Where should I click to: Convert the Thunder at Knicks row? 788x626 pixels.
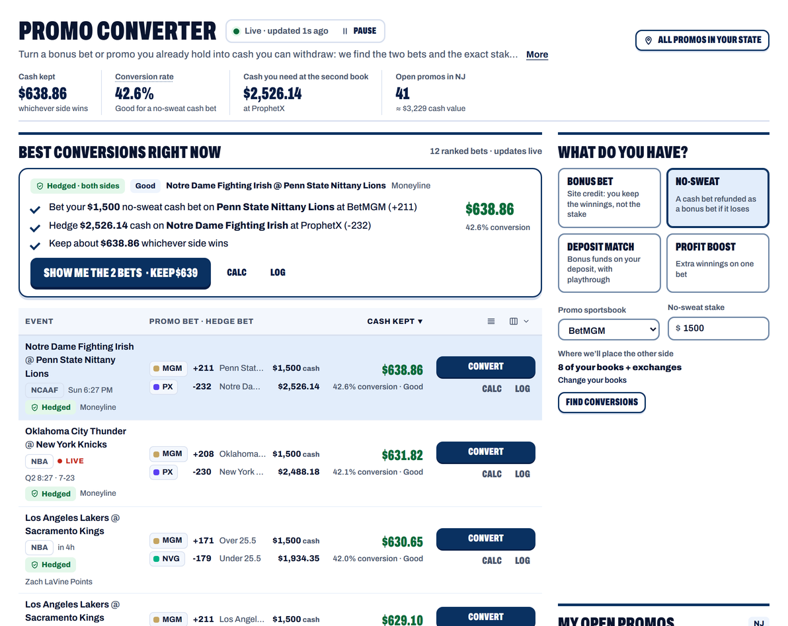[485, 452]
